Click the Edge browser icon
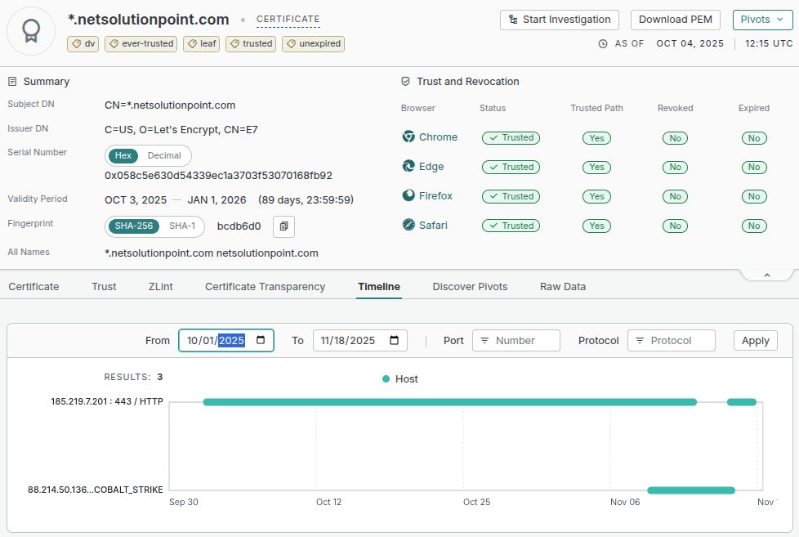This screenshot has height=537, width=799. pyautogui.click(x=408, y=167)
